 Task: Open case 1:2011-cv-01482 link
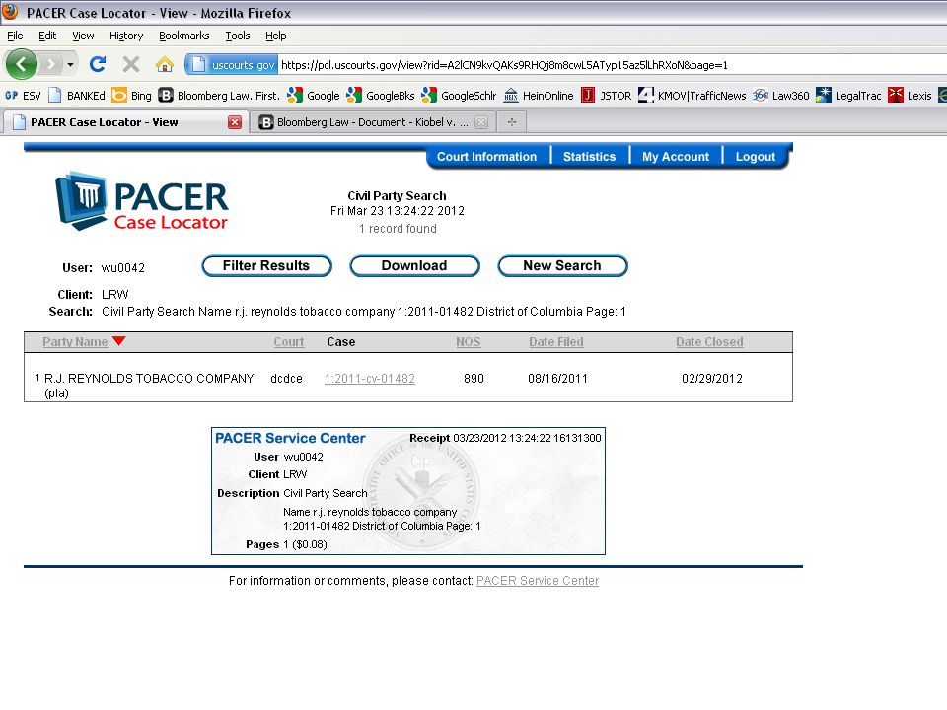pyautogui.click(x=370, y=379)
